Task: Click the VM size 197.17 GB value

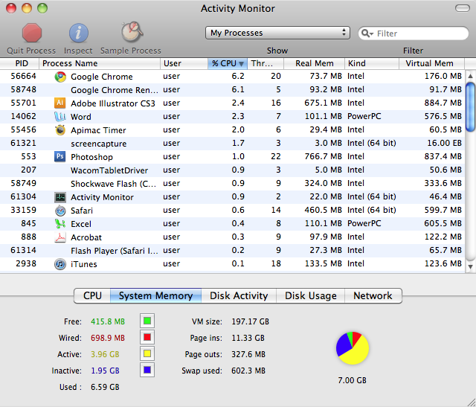Action: click(250, 321)
